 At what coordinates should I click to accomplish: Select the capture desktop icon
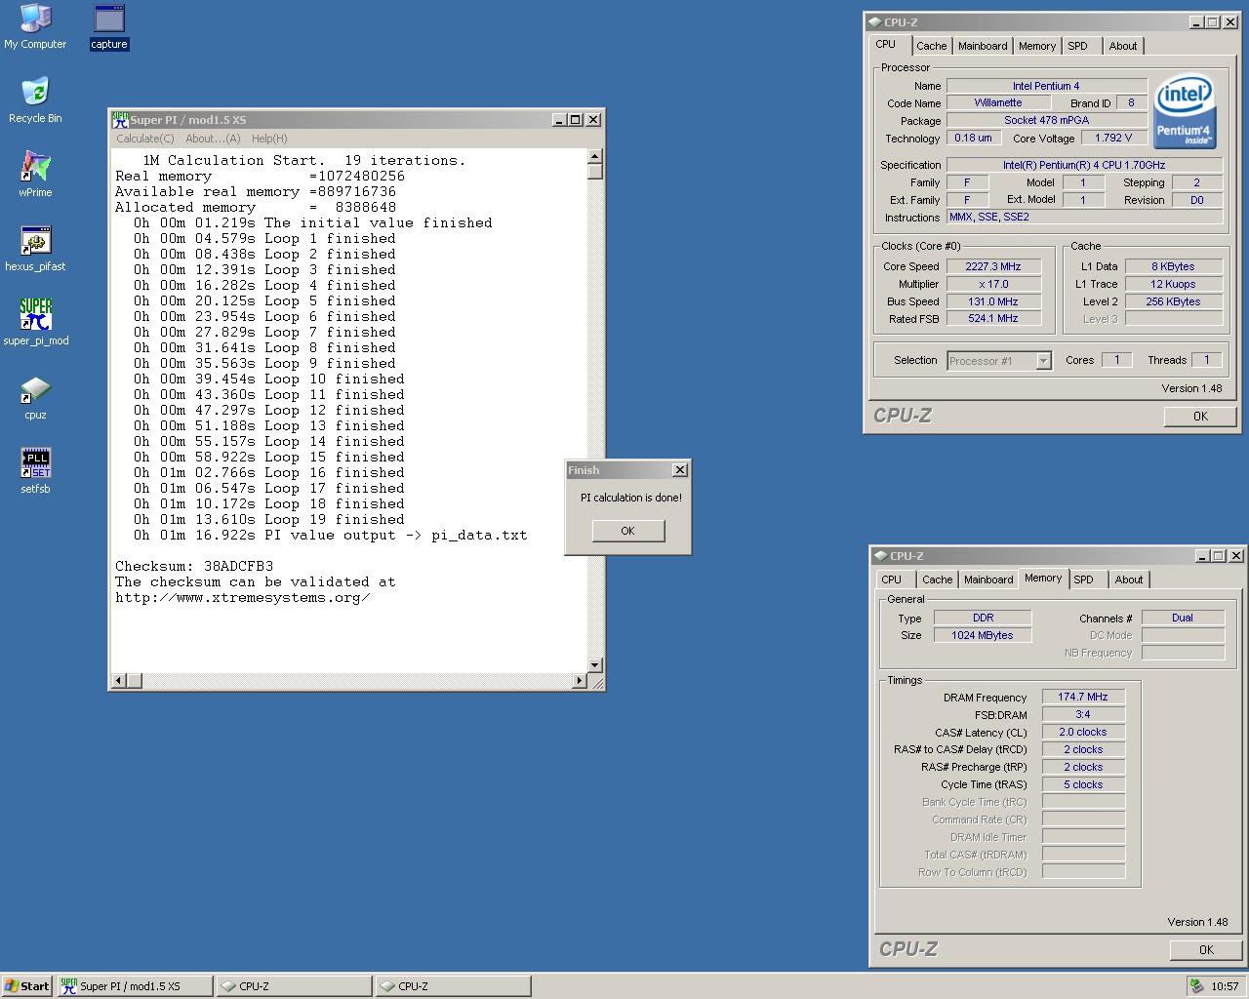tap(109, 27)
